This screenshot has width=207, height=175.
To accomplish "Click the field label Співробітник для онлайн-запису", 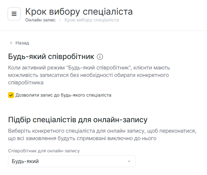I will click(44, 151).
